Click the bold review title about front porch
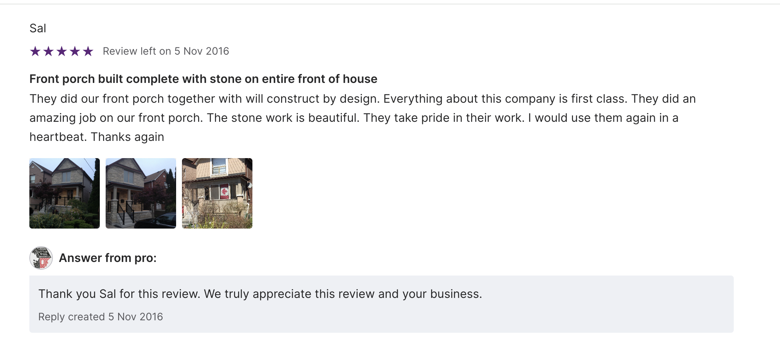 click(203, 79)
